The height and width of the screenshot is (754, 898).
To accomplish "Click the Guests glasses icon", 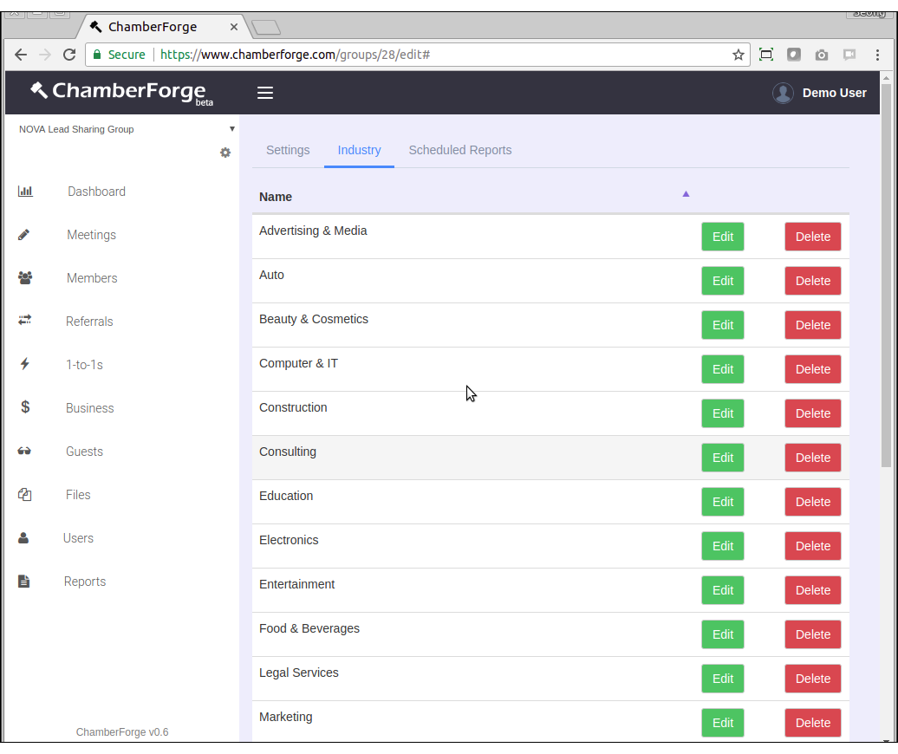I will pyautogui.click(x=24, y=452).
